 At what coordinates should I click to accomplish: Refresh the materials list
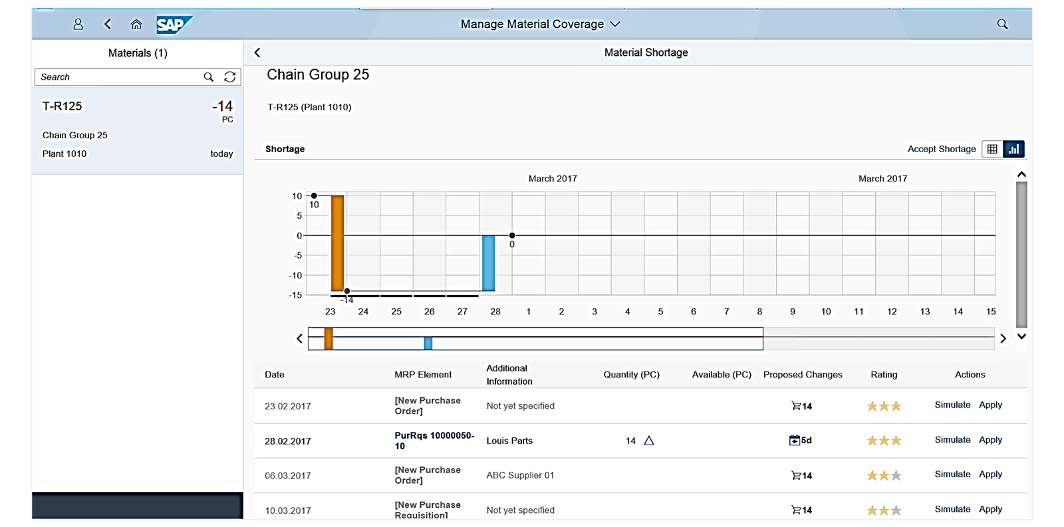pos(230,77)
